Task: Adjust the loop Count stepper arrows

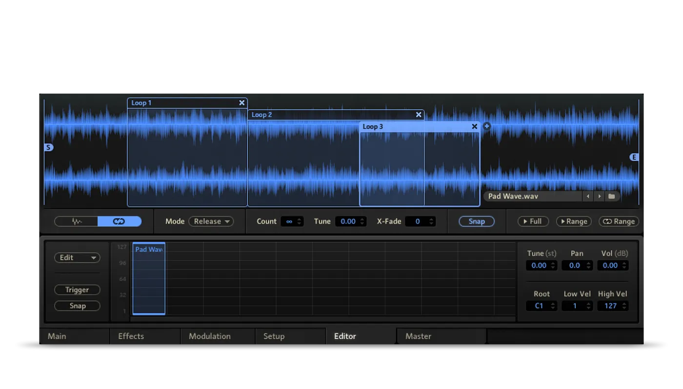Action: 300,221
